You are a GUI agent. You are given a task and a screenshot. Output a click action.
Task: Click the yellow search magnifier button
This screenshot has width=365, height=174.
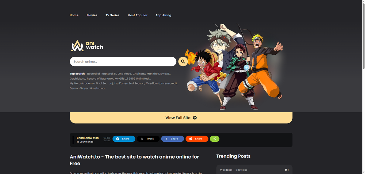(183, 61)
